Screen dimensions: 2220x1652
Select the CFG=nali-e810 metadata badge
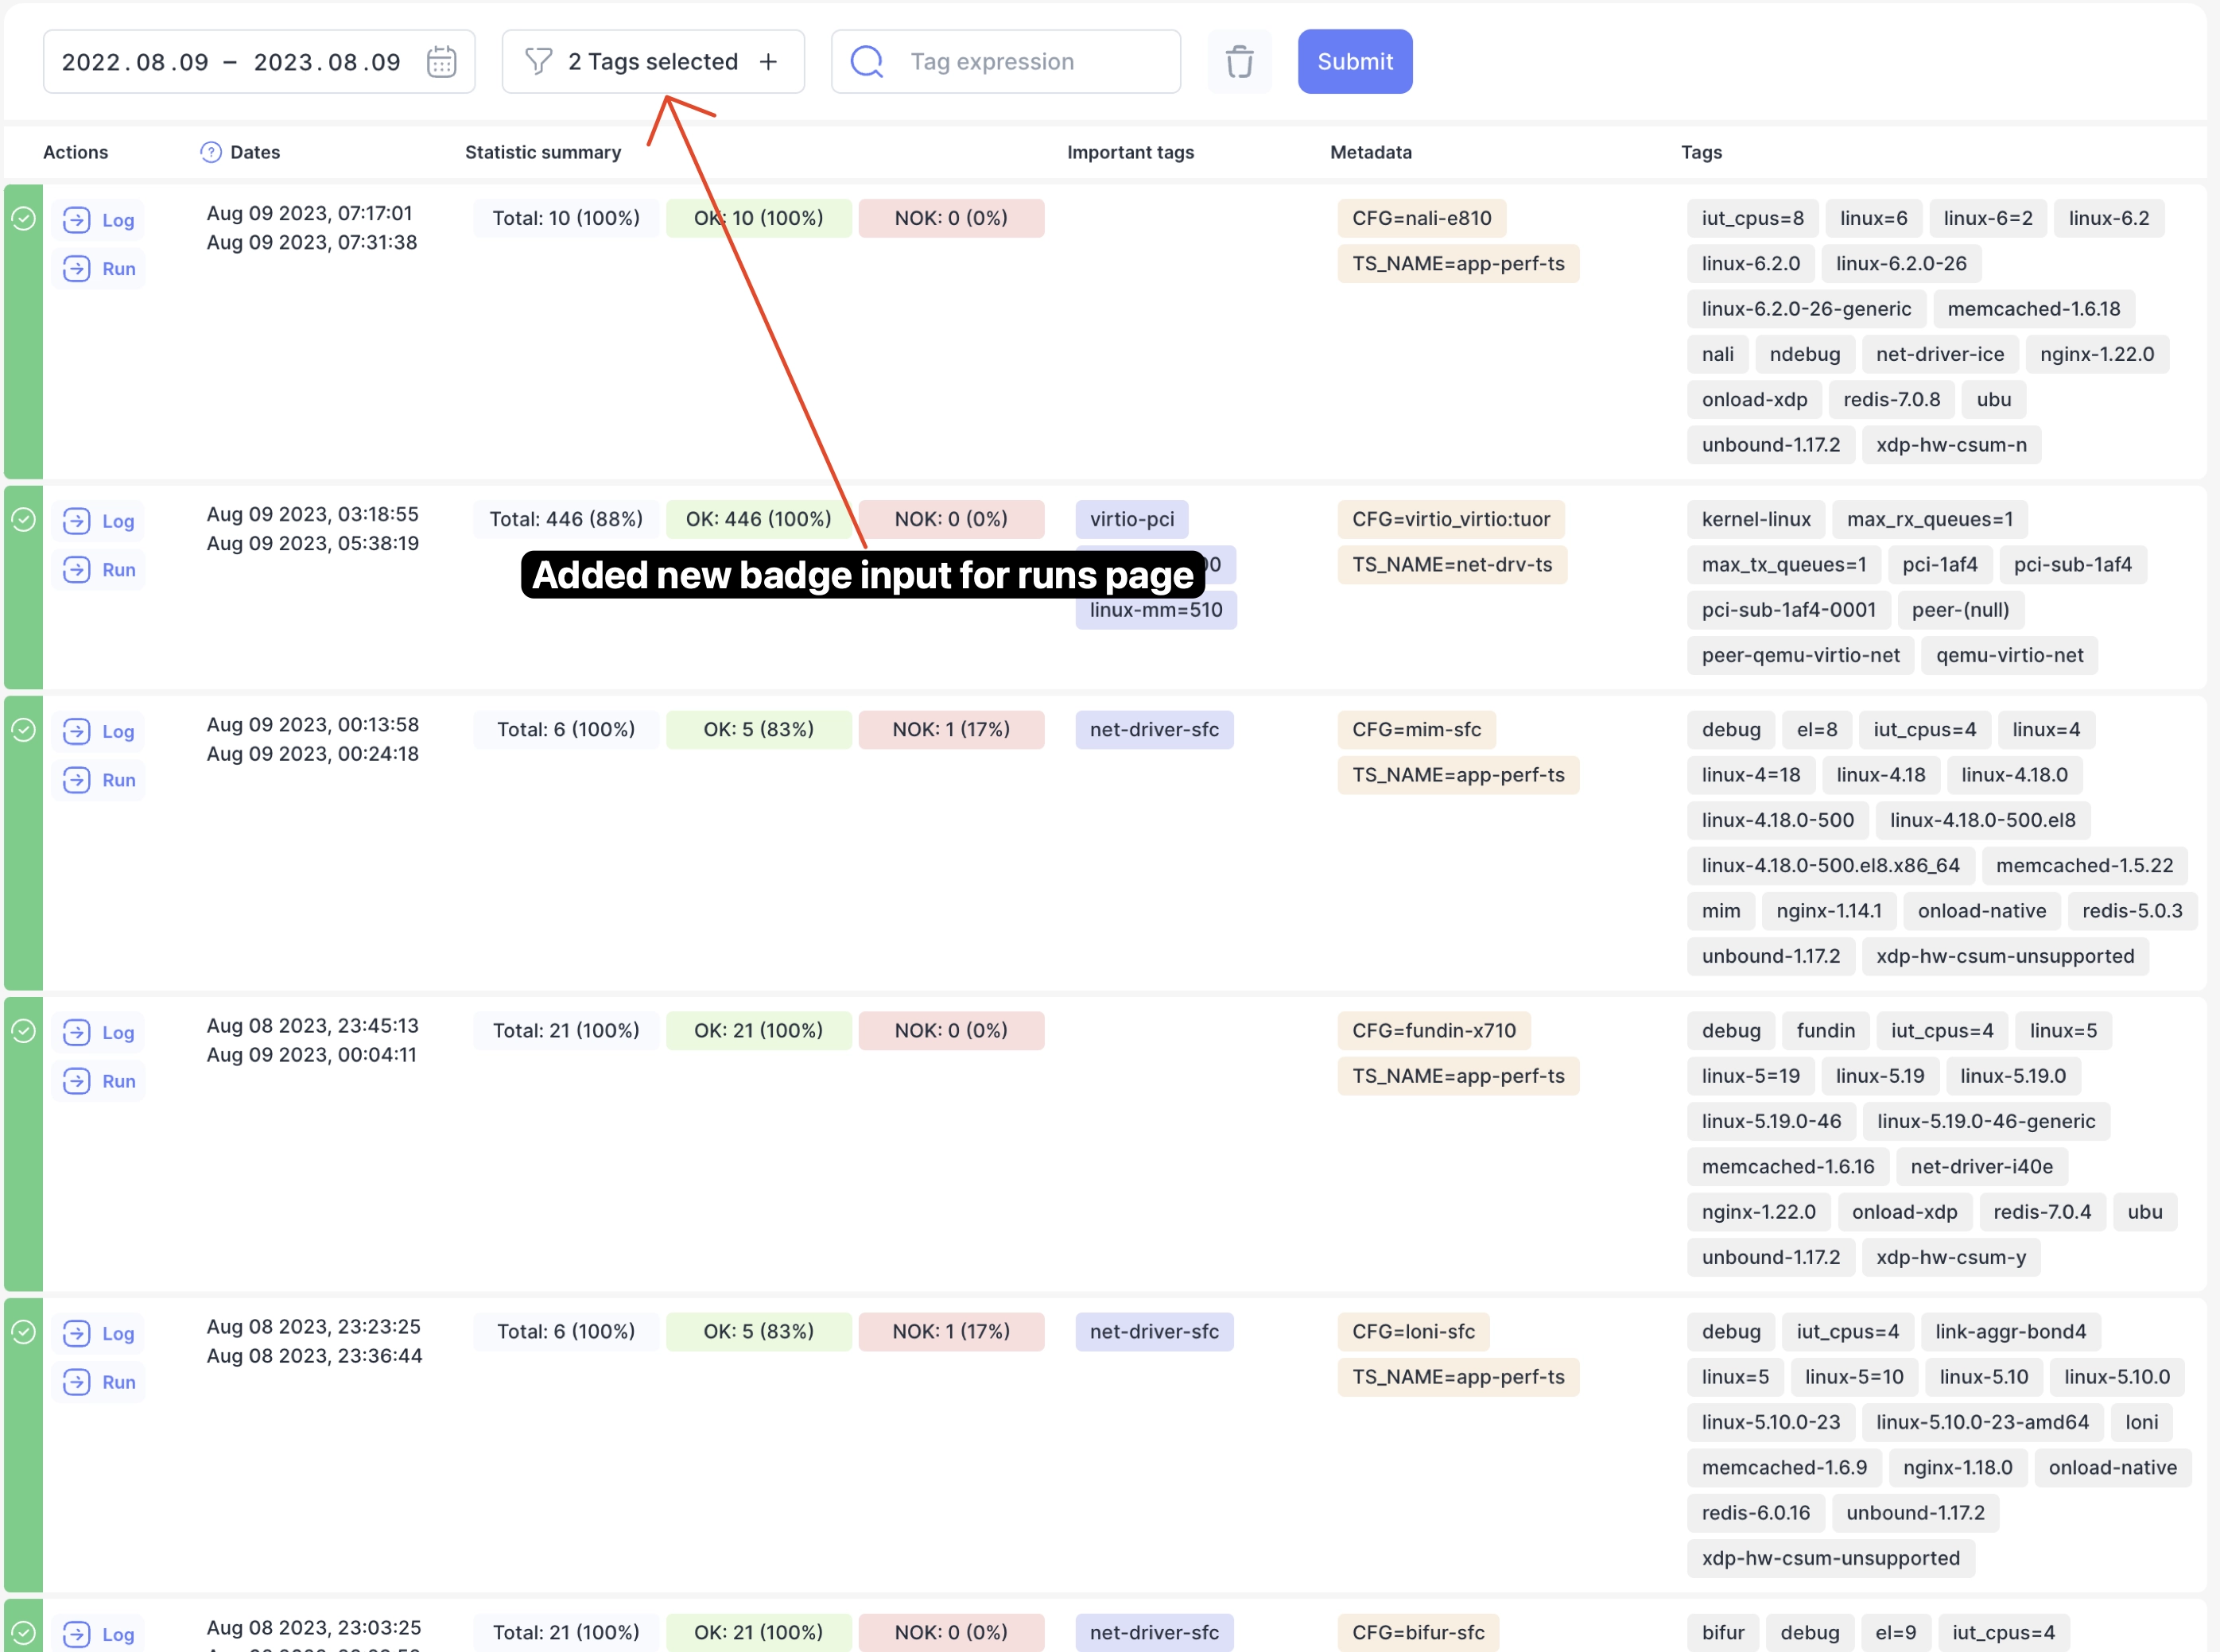(1420, 218)
